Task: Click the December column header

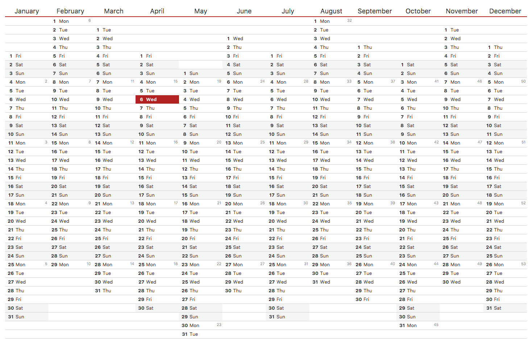Action: pos(505,11)
